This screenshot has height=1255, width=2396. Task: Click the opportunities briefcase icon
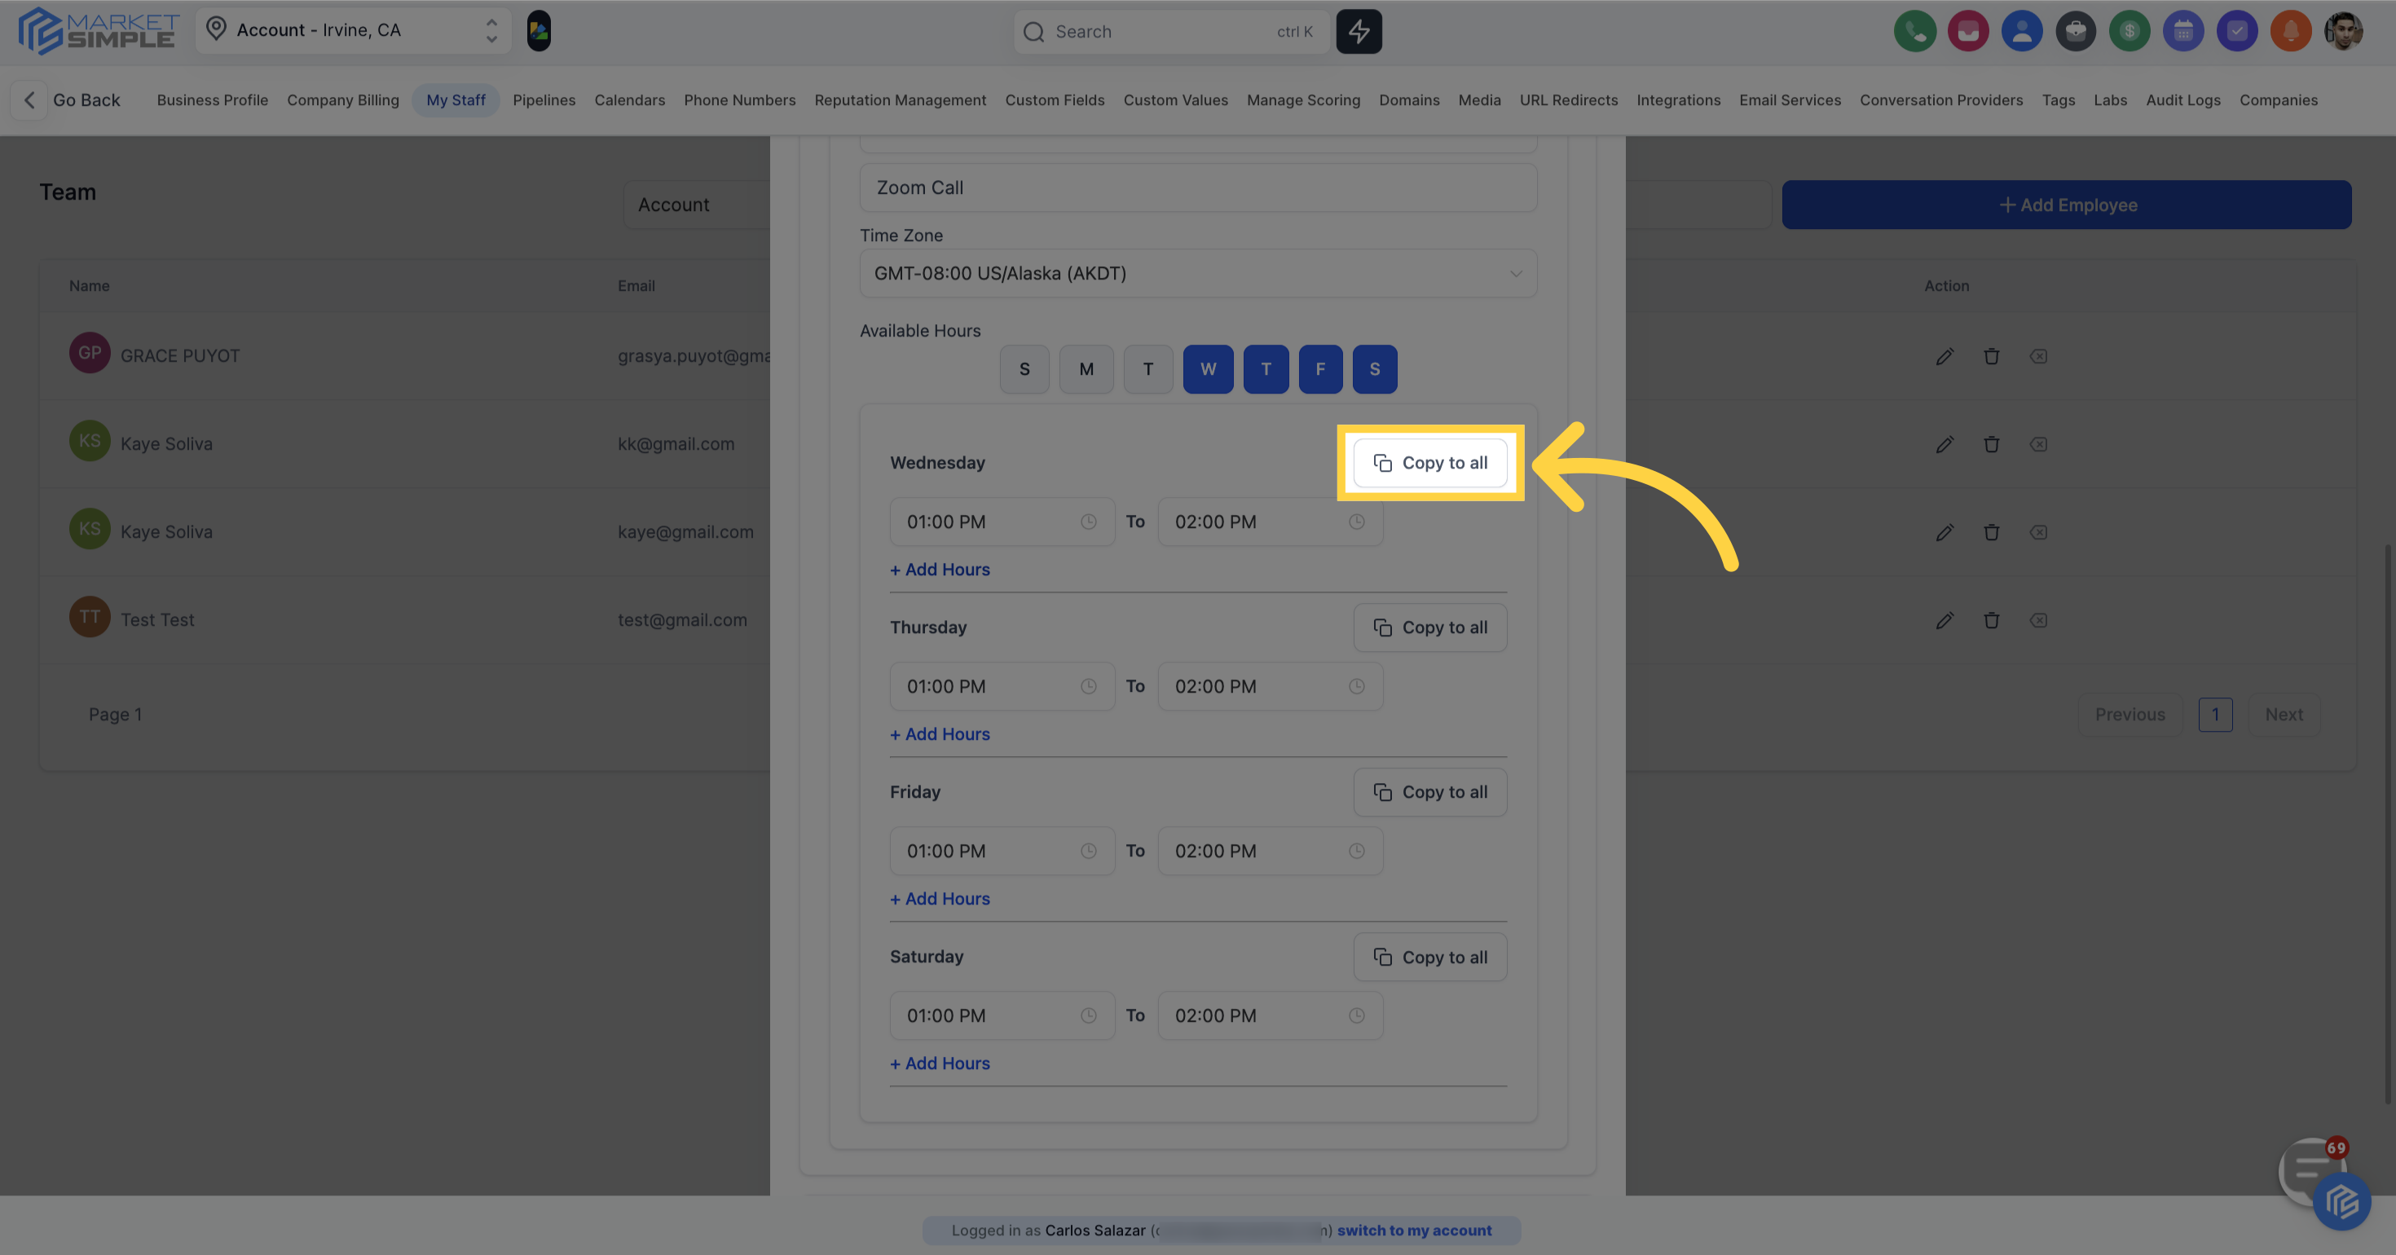pos(2076,31)
